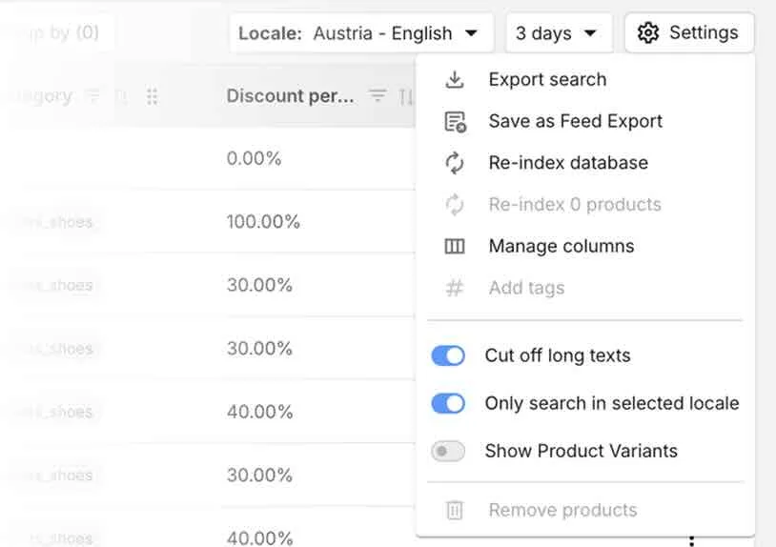Image resolution: width=776 pixels, height=547 pixels.
Task: Click the Save as Feed Export icon
Action: tap(455, 122)
